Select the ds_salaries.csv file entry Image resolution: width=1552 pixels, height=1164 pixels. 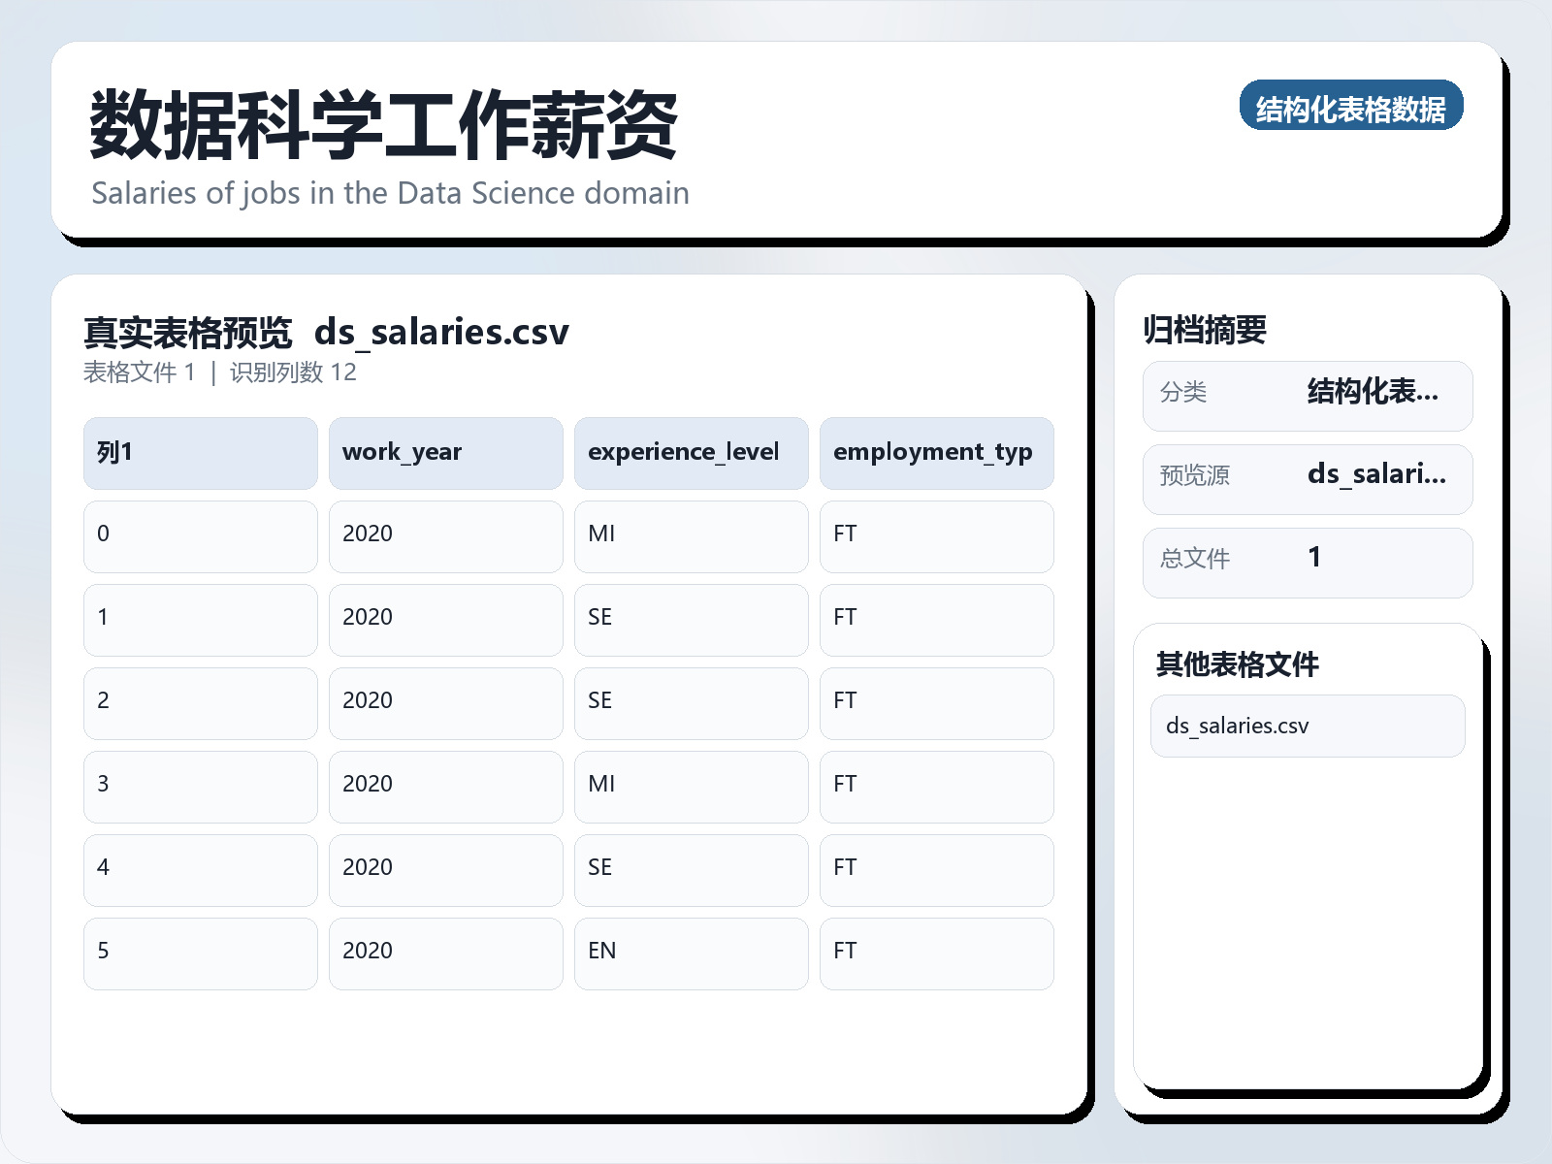1306,726
